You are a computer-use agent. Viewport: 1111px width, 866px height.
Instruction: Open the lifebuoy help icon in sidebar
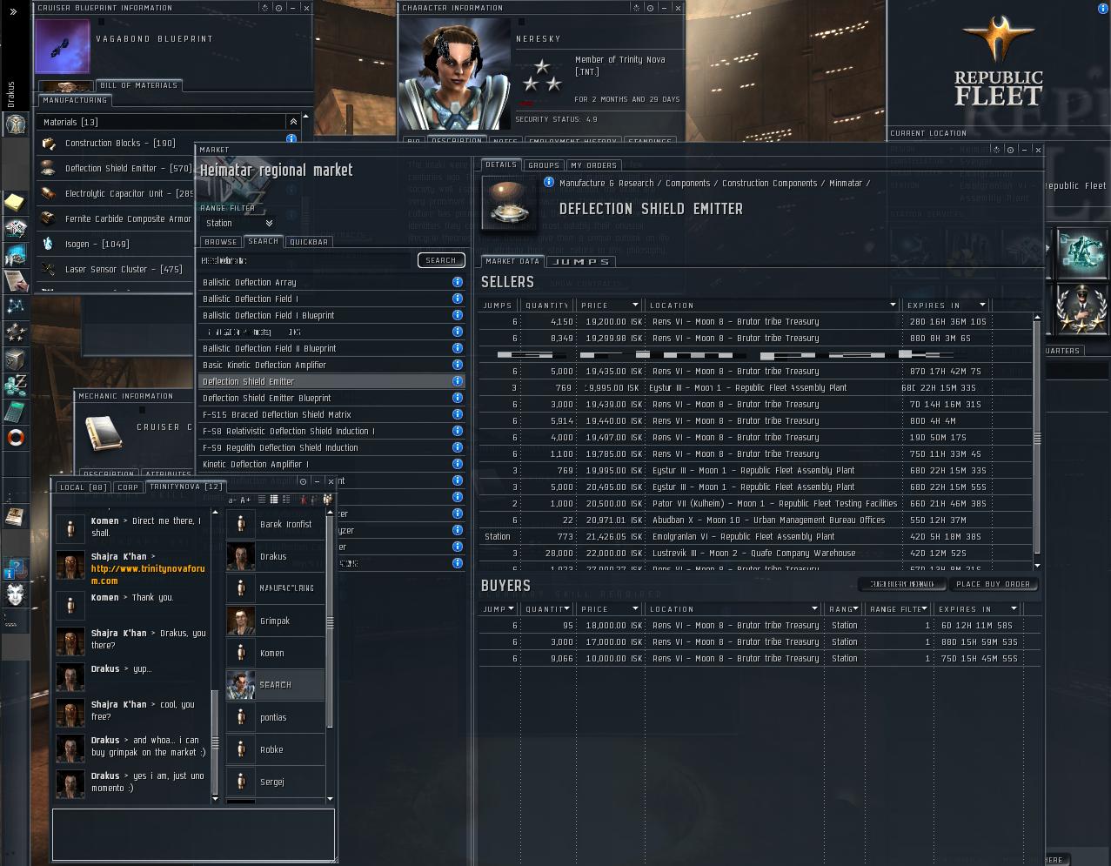click(x=15, y=438)
